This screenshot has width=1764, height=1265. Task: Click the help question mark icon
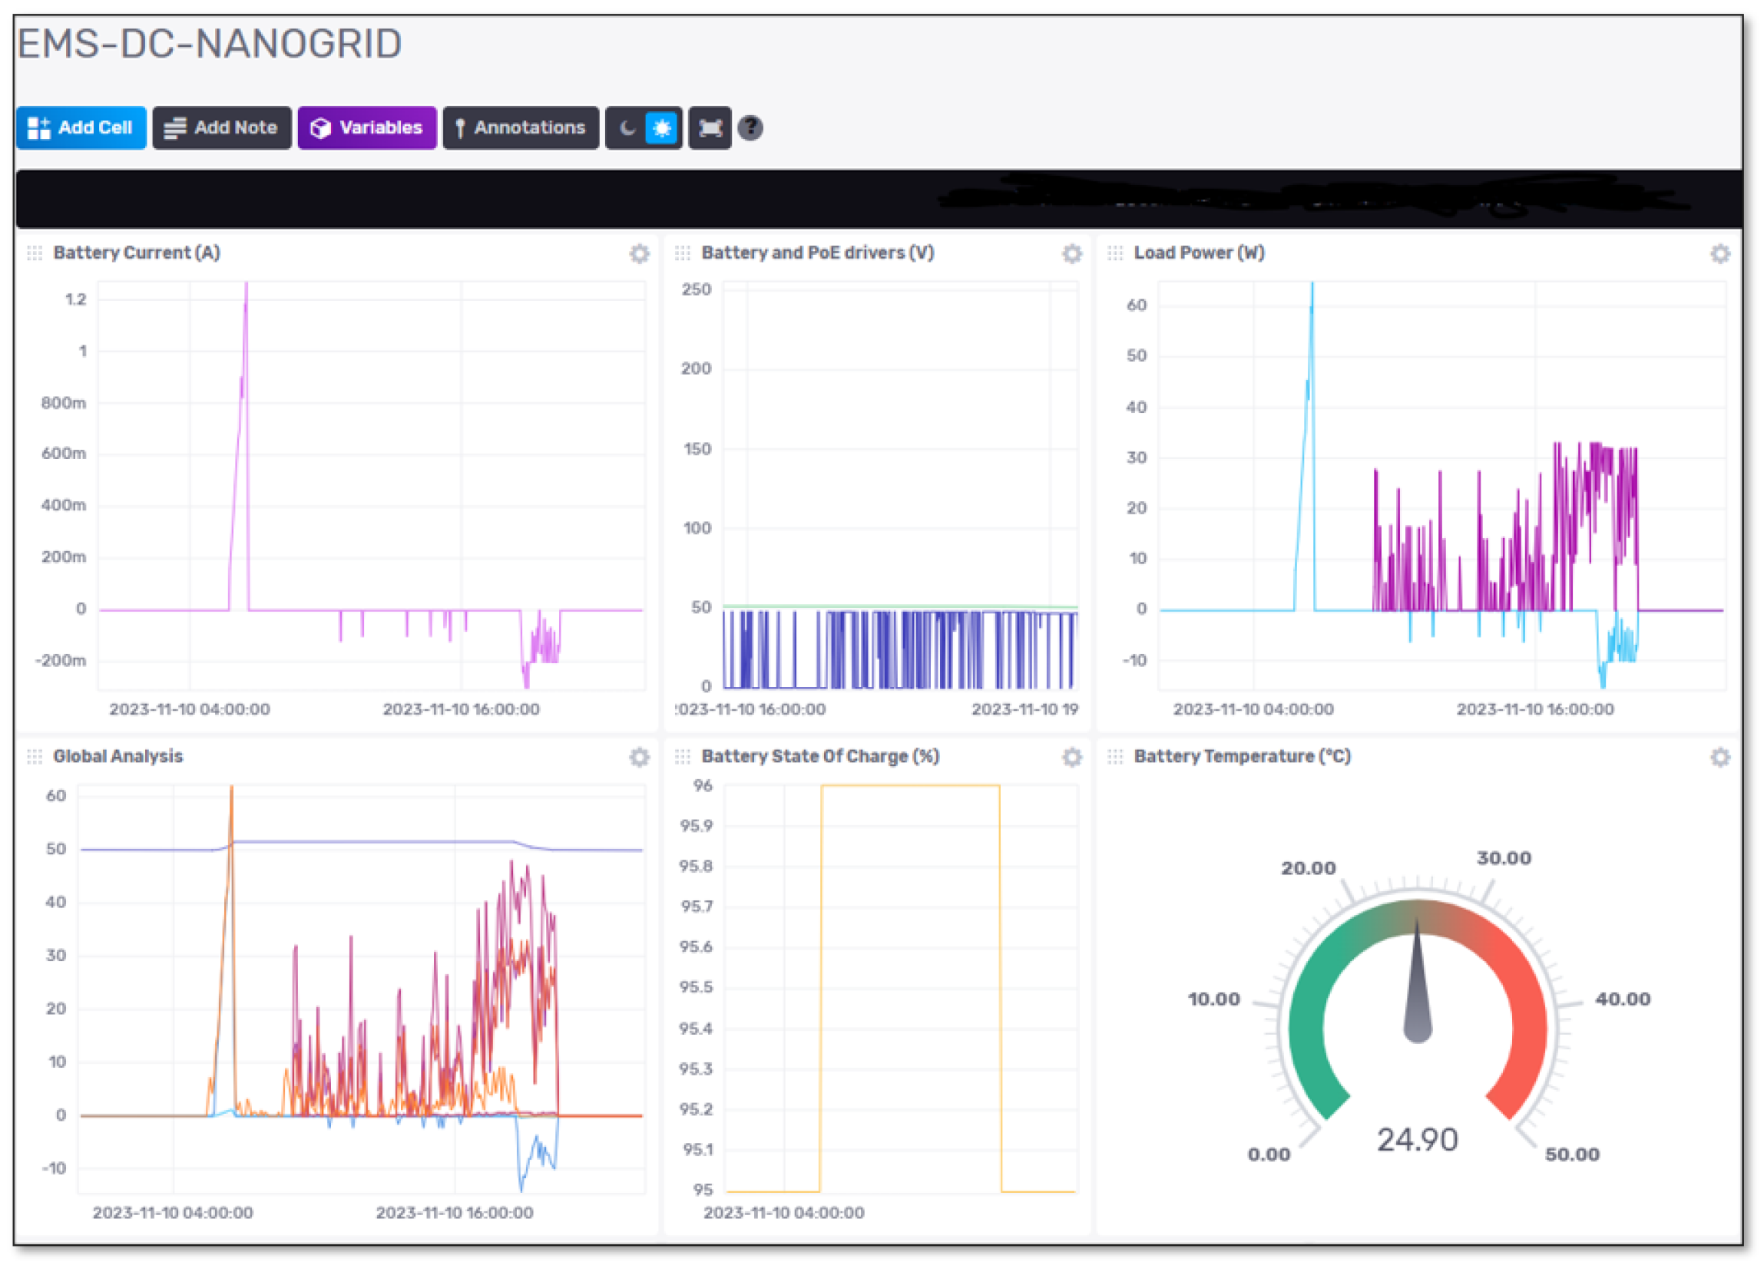(750, 127)
